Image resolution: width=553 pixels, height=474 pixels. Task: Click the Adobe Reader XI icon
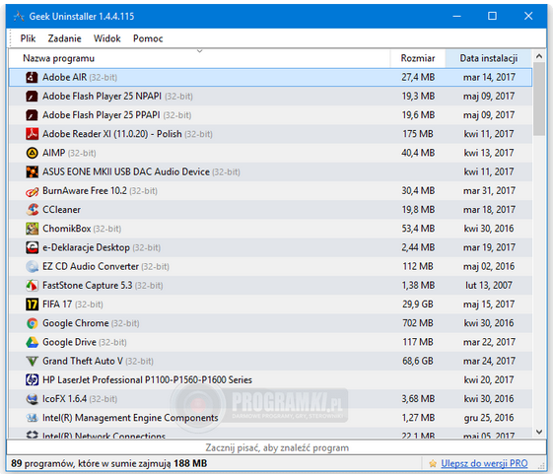coord(32,134)
